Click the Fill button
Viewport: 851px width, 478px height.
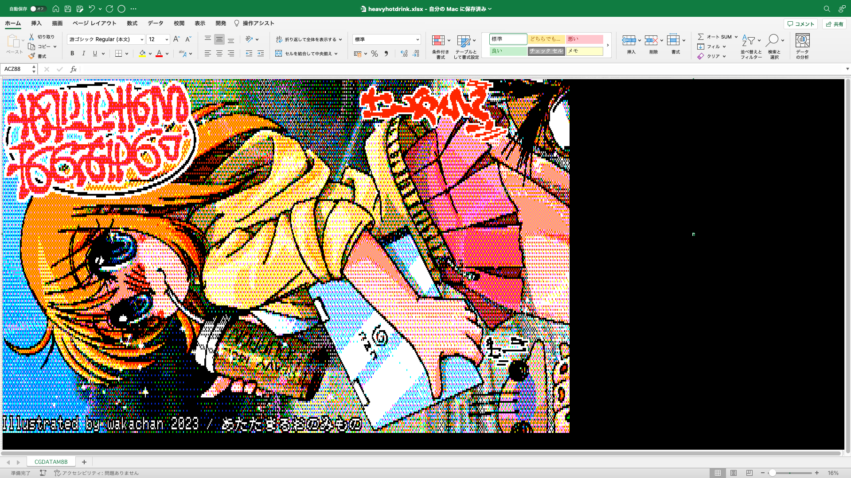click(712, 46)
